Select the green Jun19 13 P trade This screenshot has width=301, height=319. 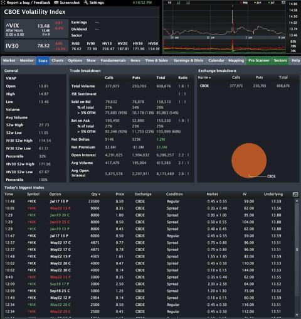click(149, 229)
